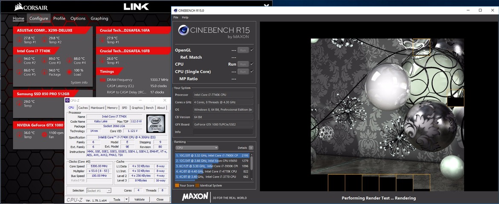Switch to Configure tab in Corsair Link
The width and height of the screenshot is (499, 204).
click(x=39, y=18)
